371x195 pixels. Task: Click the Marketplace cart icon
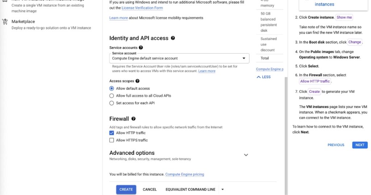(5, 22)
